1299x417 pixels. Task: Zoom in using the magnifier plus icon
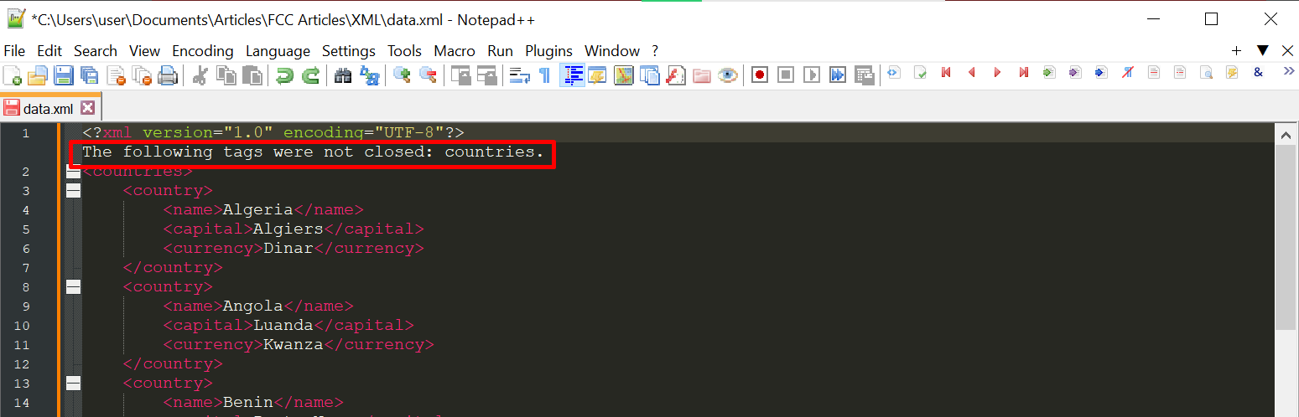pyautogui.click(x=402, y=75)
